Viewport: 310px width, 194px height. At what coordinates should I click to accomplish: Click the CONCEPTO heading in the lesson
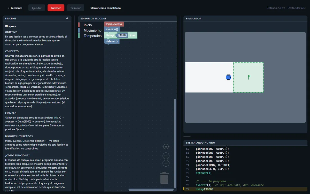12,51
